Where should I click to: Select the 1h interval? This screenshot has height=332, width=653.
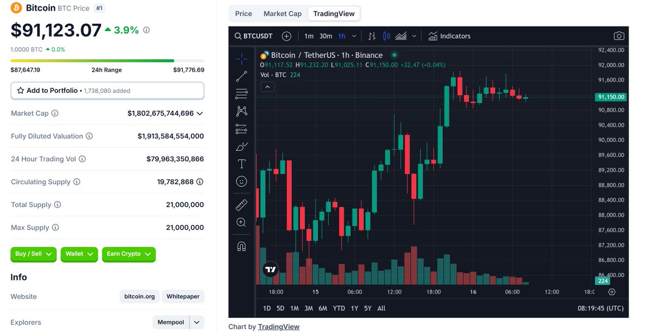point(342,36)
